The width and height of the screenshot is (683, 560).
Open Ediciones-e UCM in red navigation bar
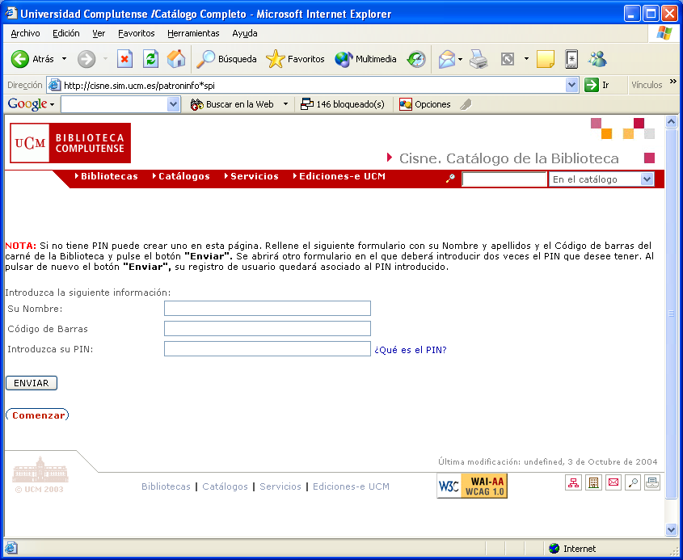pos(339,176)
